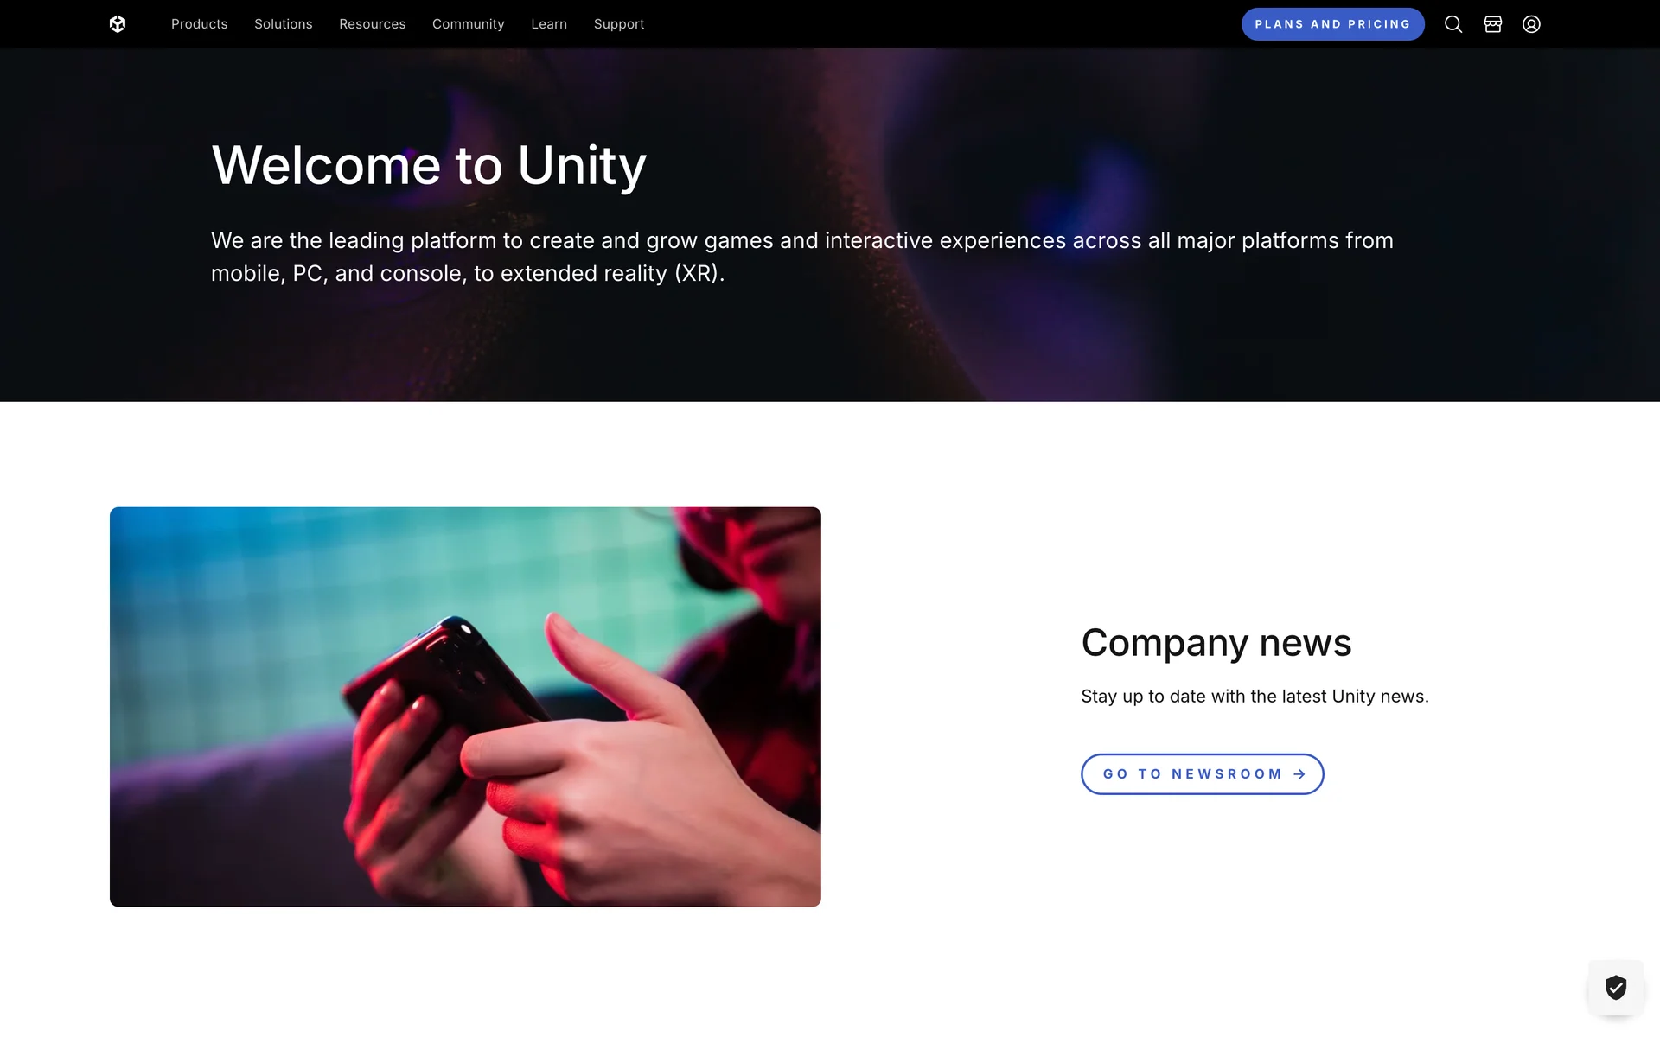Click the user account profile icon
Viewport: 1660px width, 1037px height.
(1531, 24)
